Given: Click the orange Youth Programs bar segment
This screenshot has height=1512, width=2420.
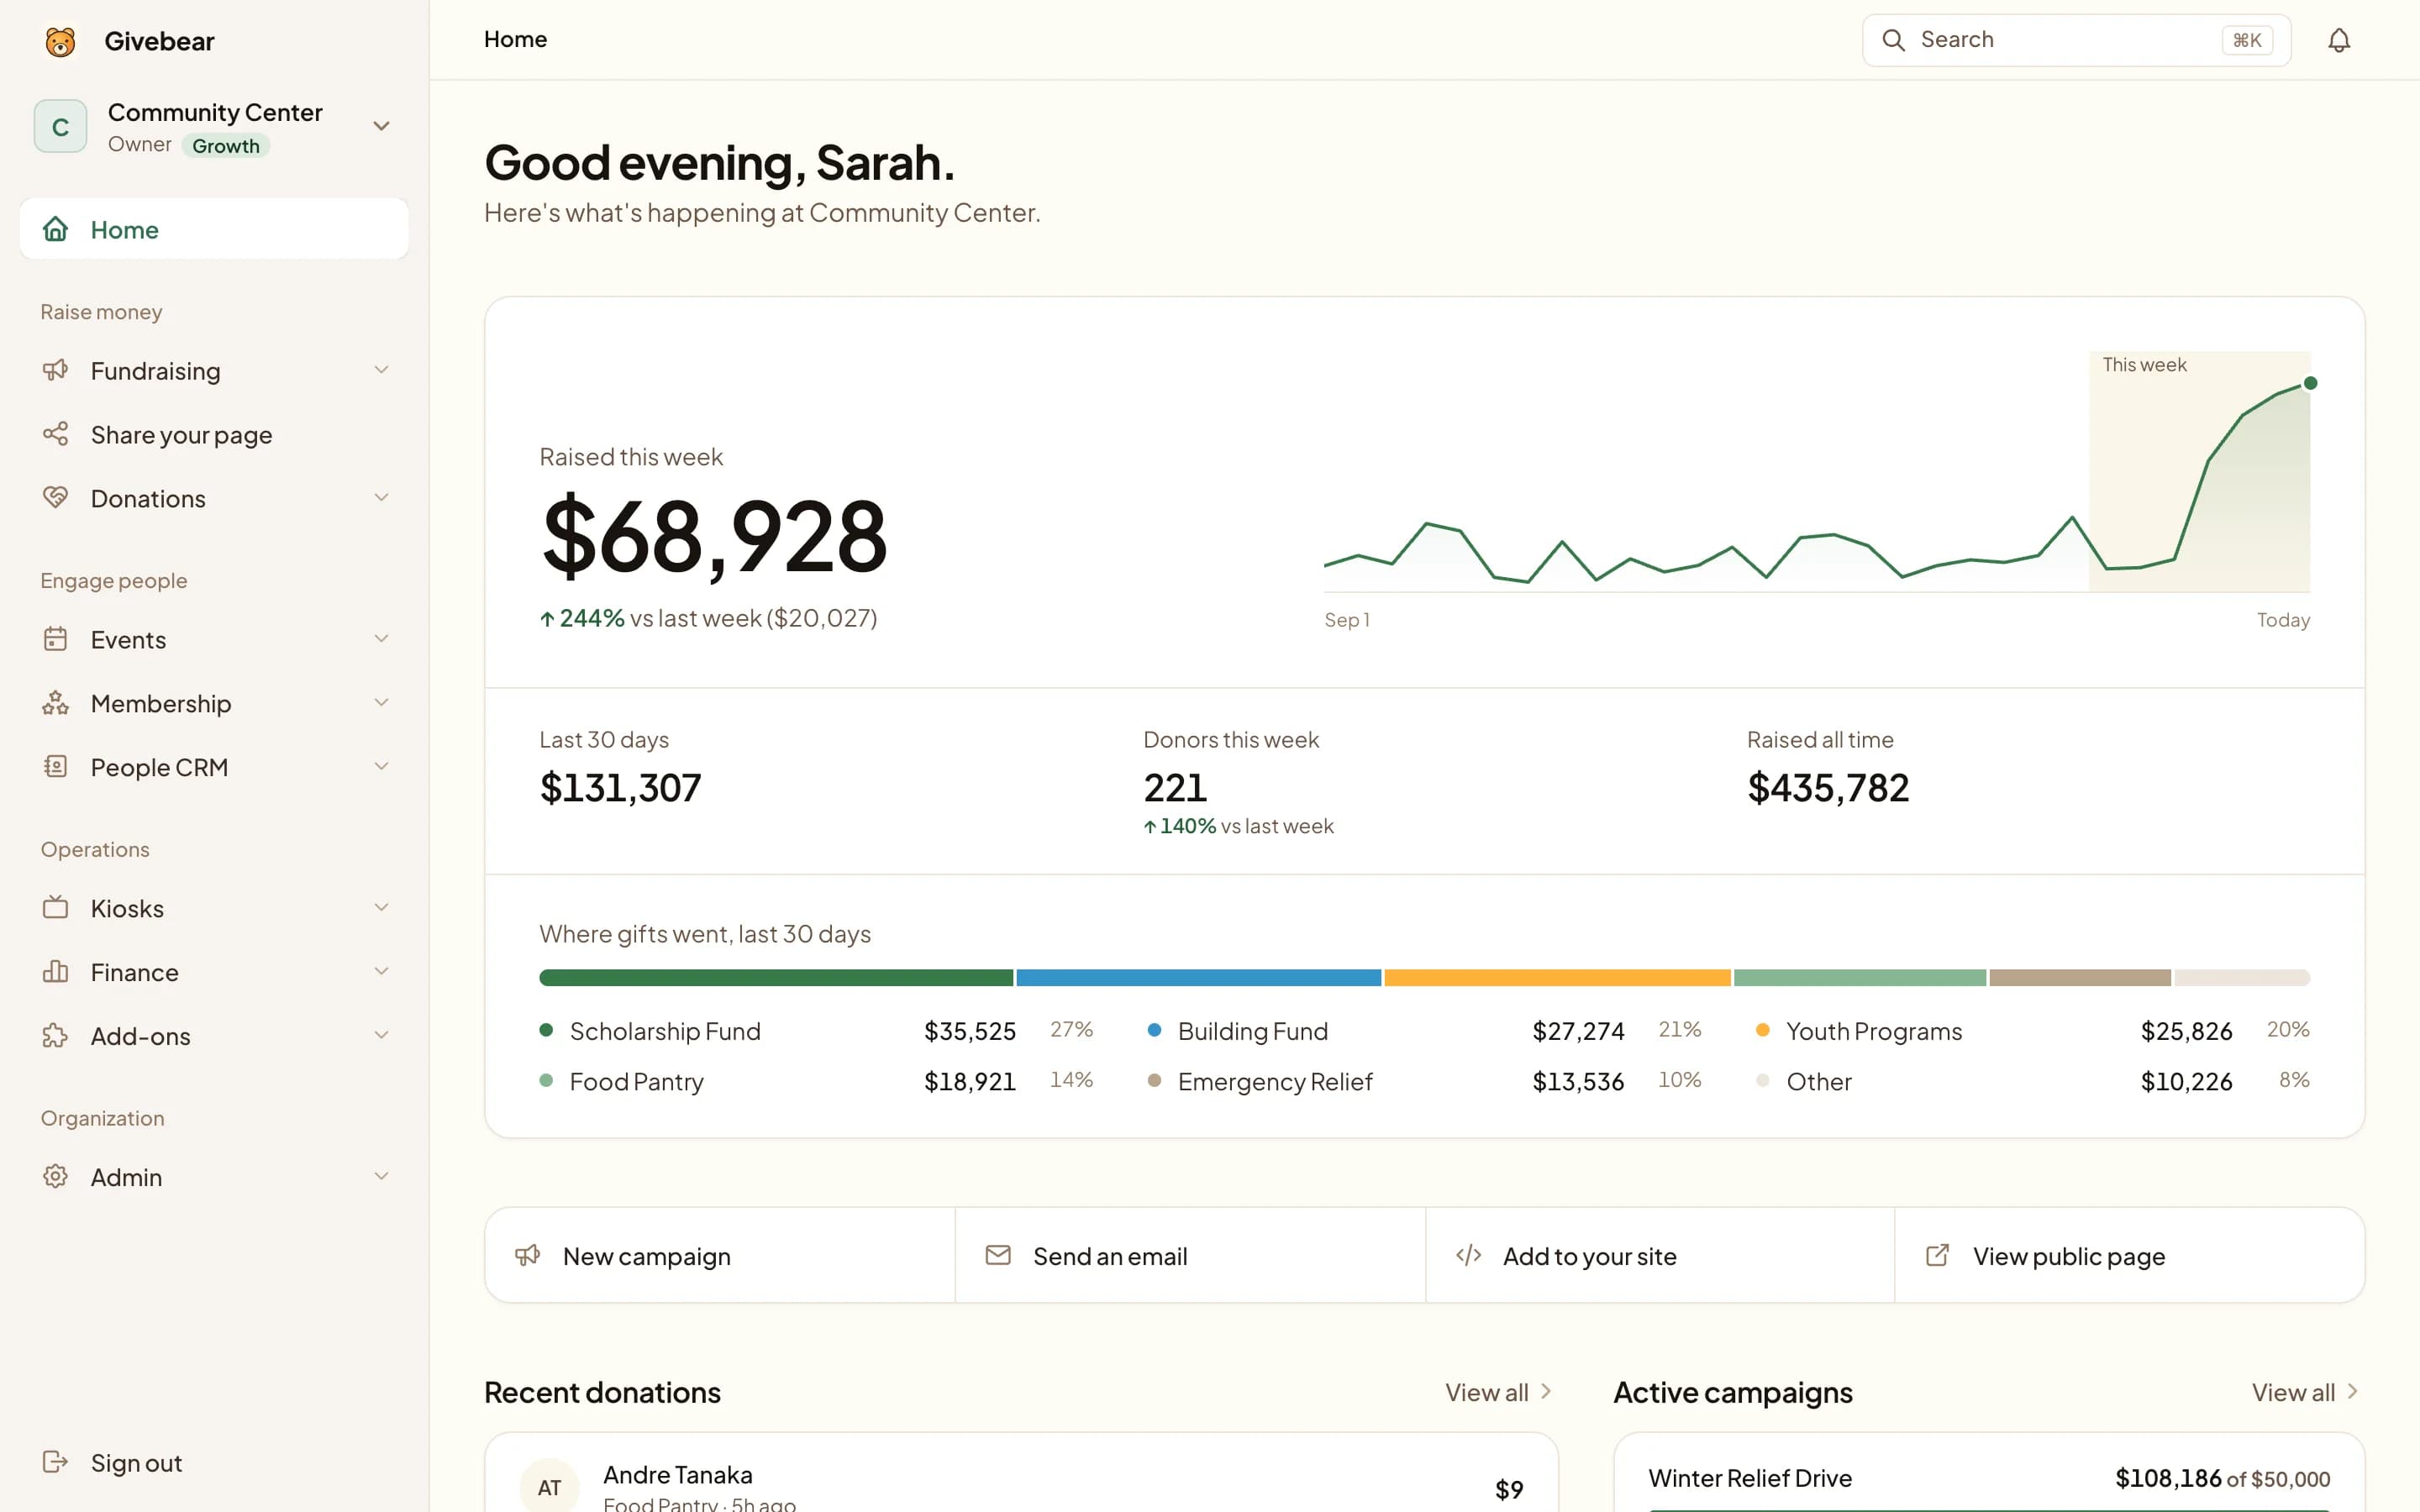Looking at the screenshot, I should click(x=1557, y=977).
